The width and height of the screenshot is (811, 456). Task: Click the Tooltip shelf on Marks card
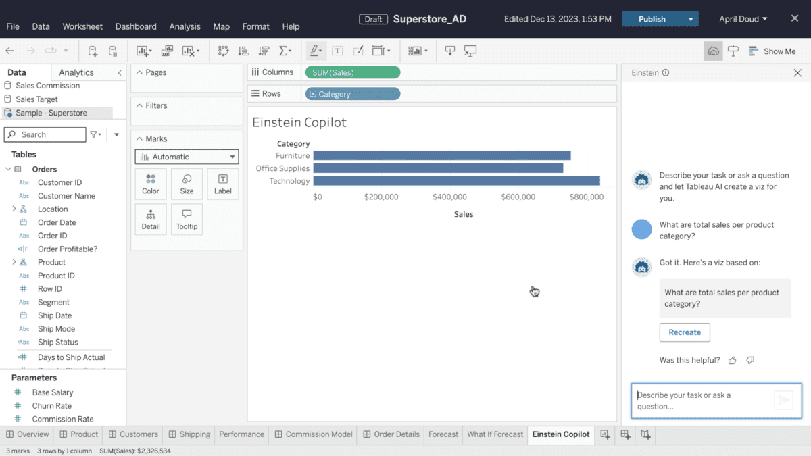[187, 219]
